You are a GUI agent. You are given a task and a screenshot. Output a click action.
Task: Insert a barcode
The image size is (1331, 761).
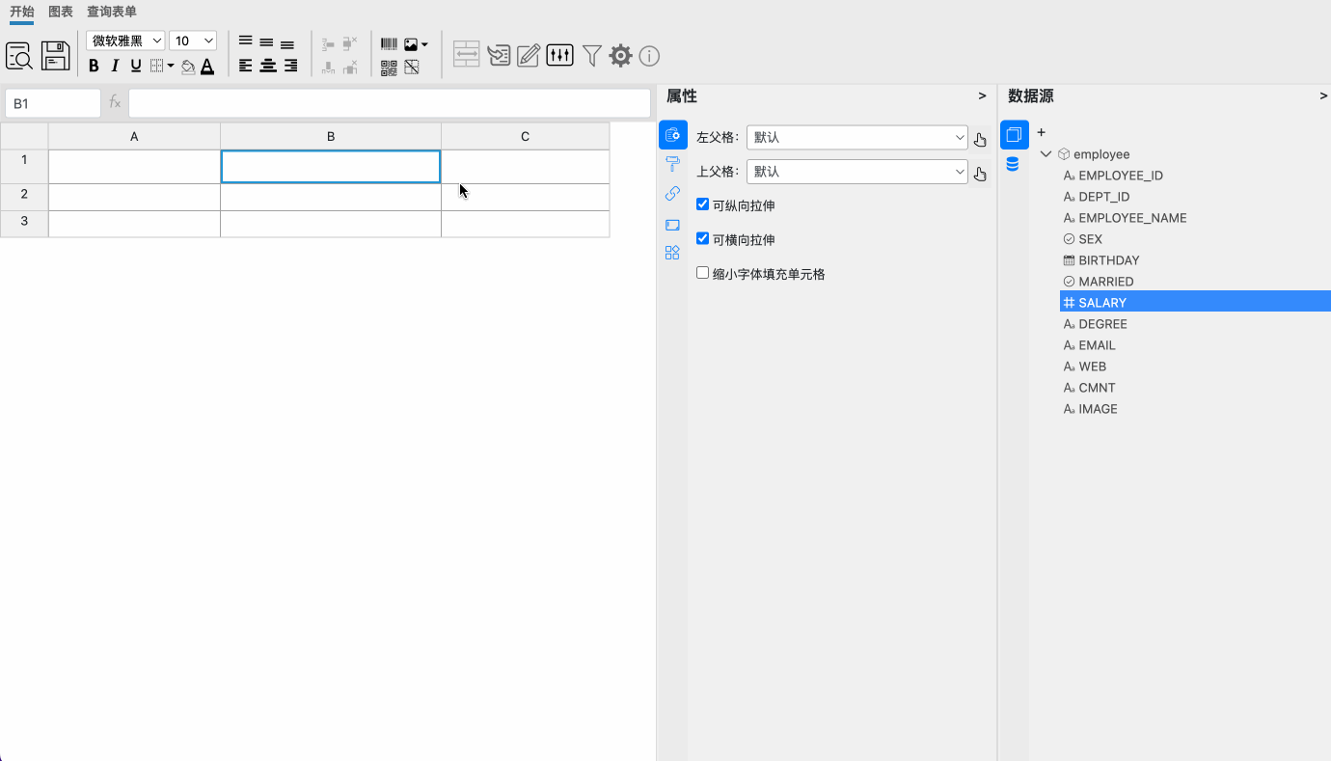pyautogui.click(x=389, y=44)
